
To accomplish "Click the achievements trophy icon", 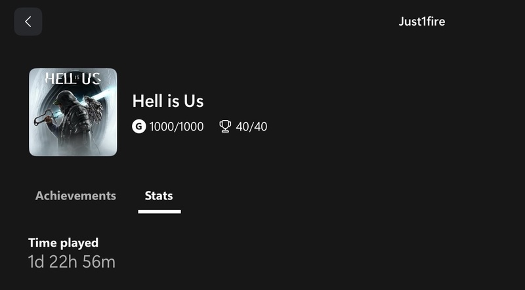I will (x=225, y=126).
